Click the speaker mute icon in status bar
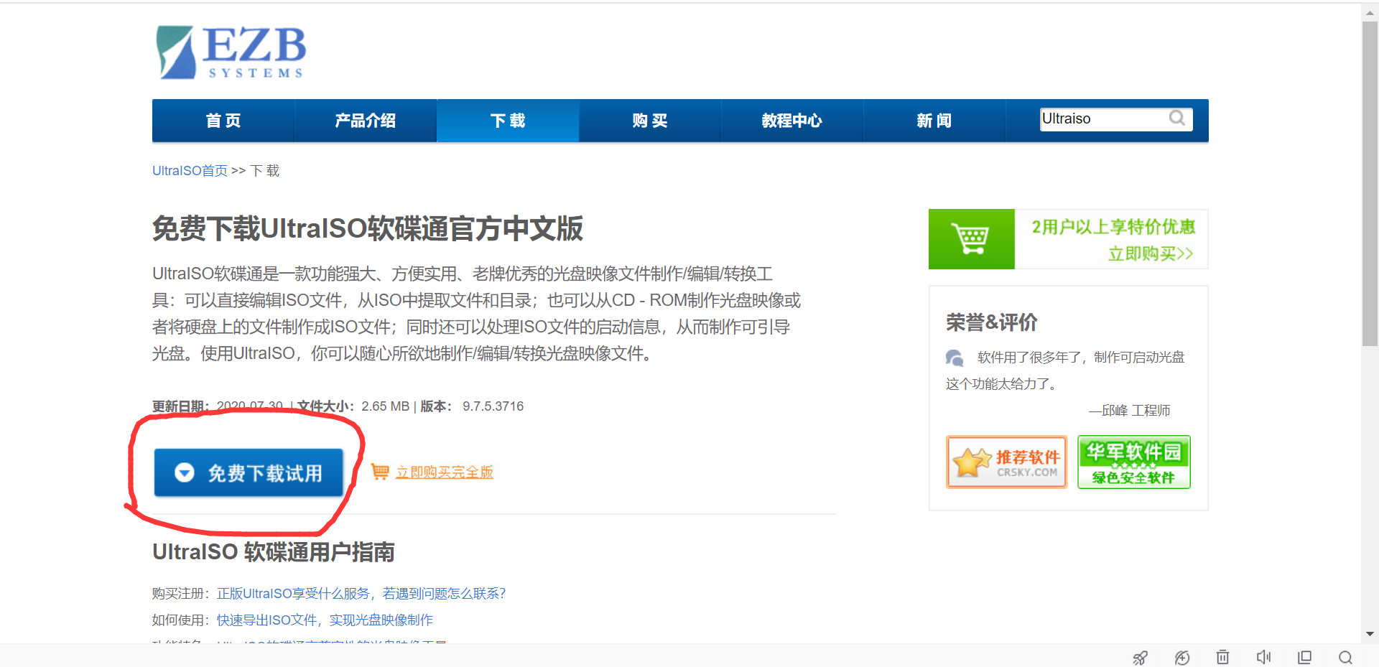The height and width of the screenshot is (667, 1379). pos(1264,657)
